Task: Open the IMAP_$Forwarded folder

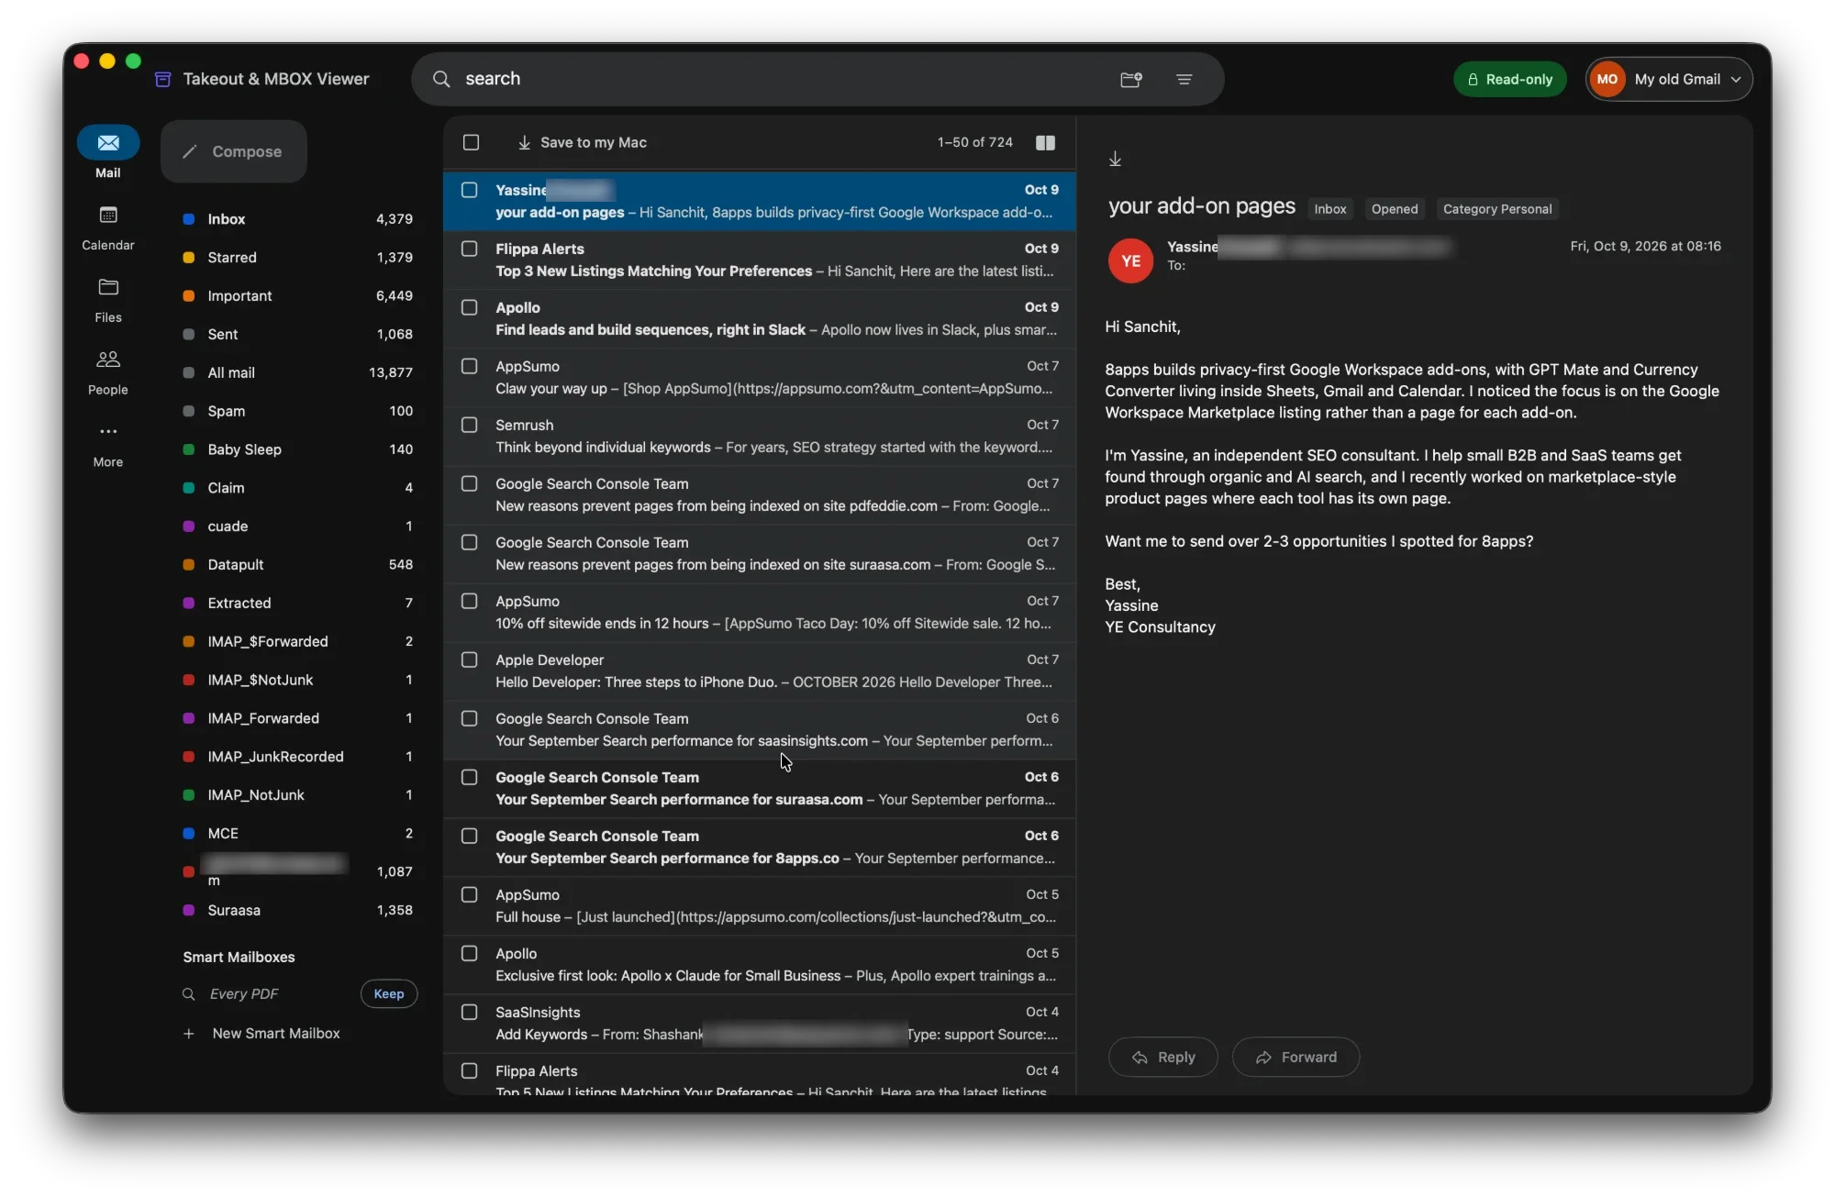Action: pyautogui.click(x=298, y=642)
